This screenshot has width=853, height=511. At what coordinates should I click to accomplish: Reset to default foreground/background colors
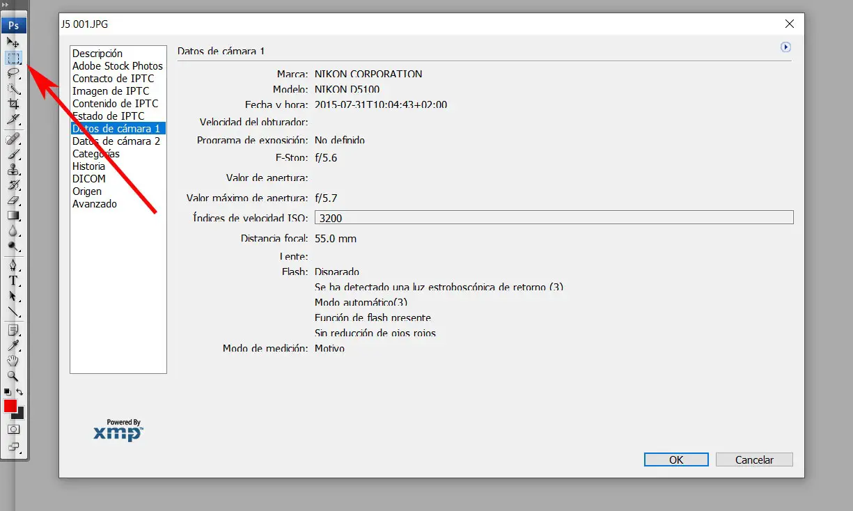tap(8, 392)
